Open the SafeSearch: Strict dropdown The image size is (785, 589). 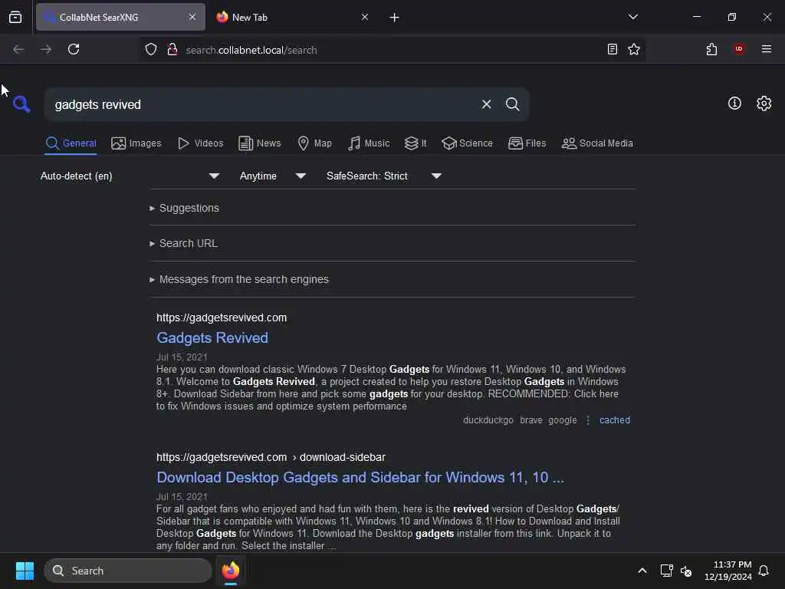click(384, 176)
